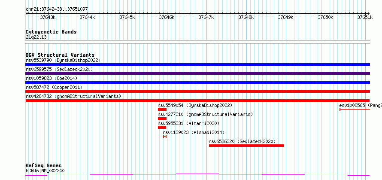The image size is (382, 180).
Task: Open the nsv4277210 (gnomADStructuralVariants) label
Action: pyautogui.click(x=205, y=114)
